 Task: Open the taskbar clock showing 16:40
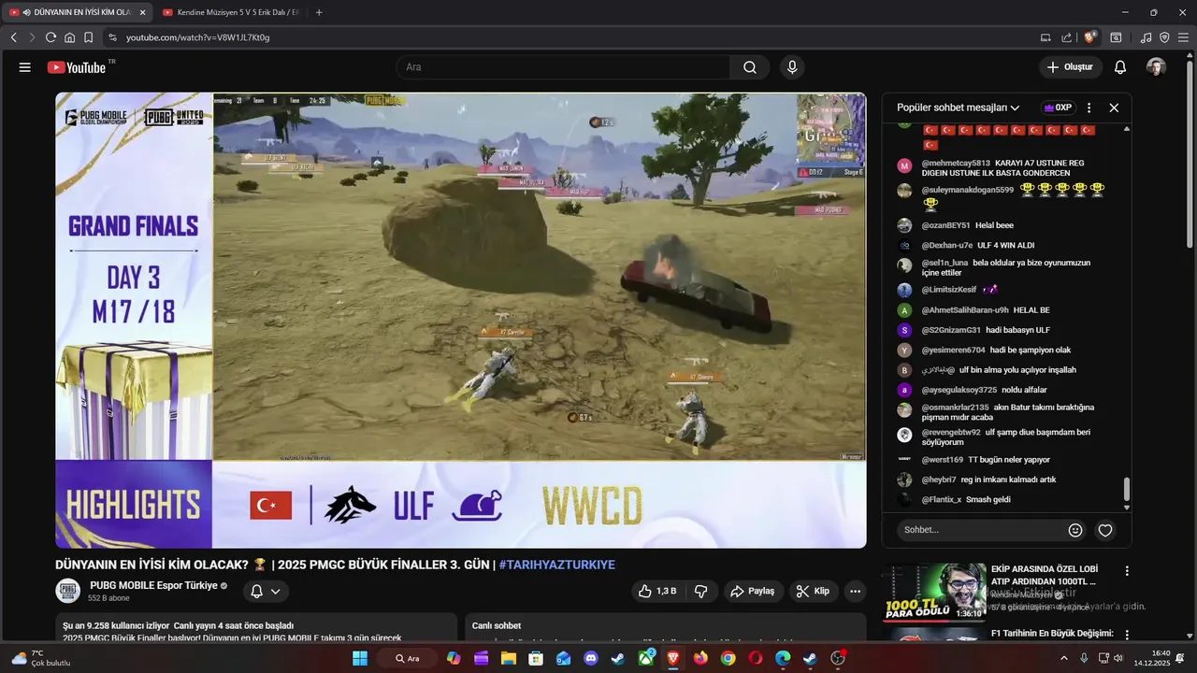click(1152, 658)
